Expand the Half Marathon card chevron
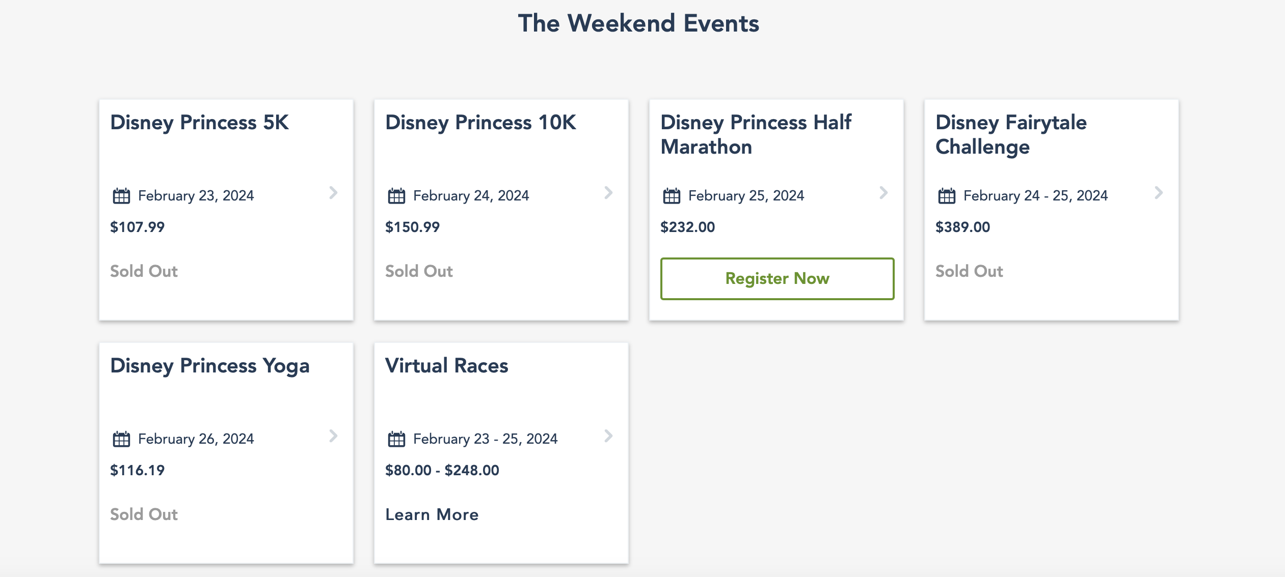Image resolution: width=1285 pixels, height=577 pixels. click(x=884, y=193)
